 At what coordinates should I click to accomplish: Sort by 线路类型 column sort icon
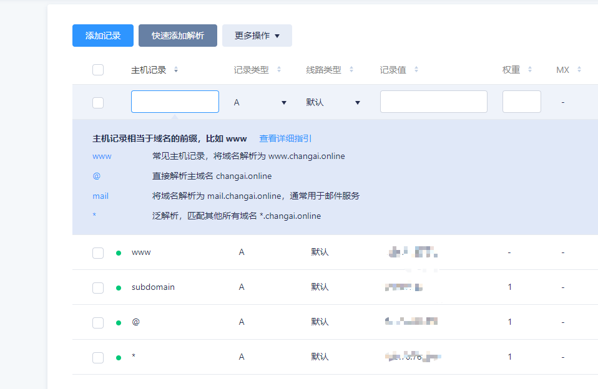(351, 70)
